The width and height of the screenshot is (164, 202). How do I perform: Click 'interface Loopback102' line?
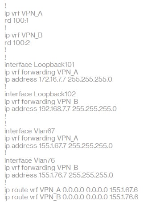pos(40,94)
